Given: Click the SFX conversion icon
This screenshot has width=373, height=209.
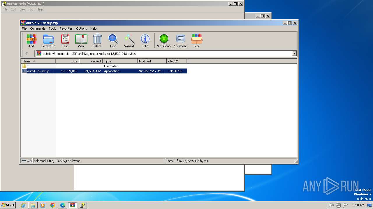Looking at the screenshot, I should pos(197,41).
